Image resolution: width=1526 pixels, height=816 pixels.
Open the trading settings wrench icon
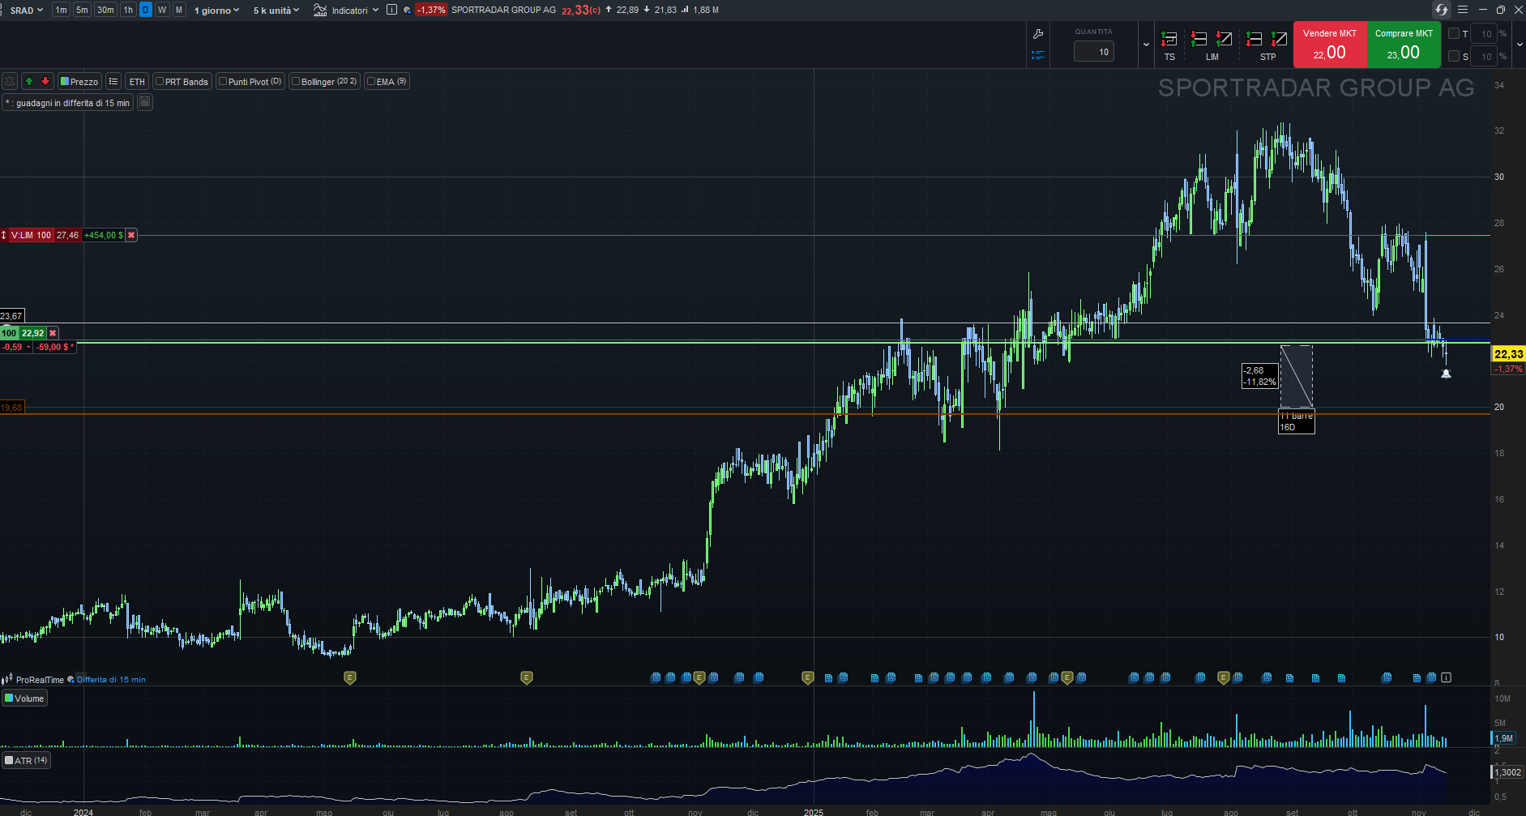click(1038, 34)
